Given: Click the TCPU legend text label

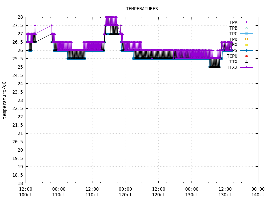Looking at the screenshot, I should click(232, 56).
